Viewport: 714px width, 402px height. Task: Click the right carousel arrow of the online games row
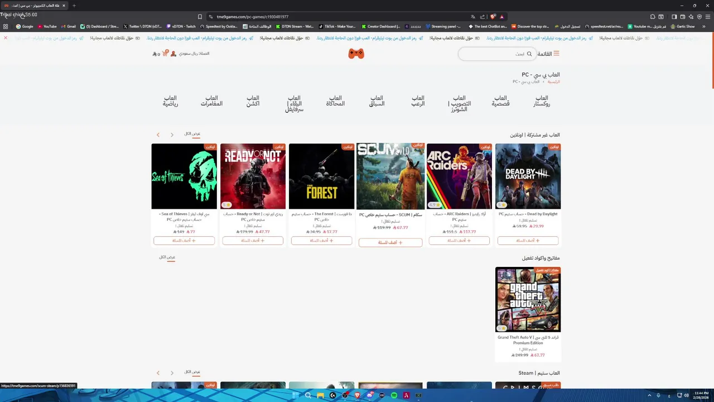pyautogui.click(x=172, y=135)
